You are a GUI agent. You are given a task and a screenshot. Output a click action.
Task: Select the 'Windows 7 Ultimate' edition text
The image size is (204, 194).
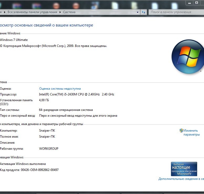pyautogui.click(x=14, y=40)
